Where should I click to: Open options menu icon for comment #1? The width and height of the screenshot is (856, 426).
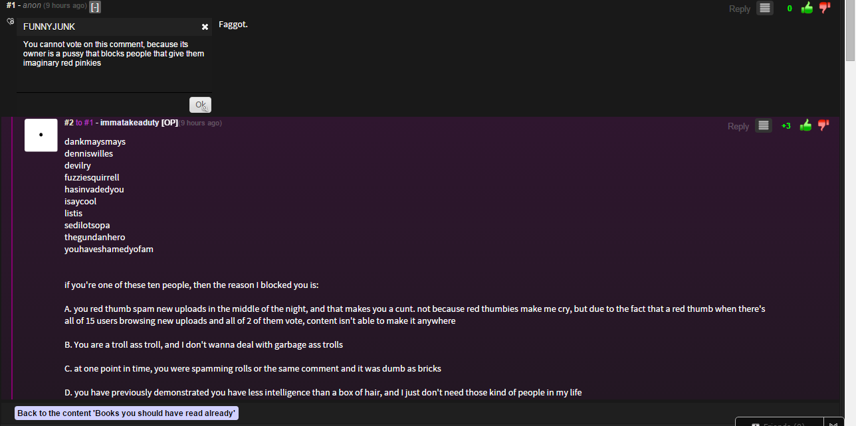[765, 8]
